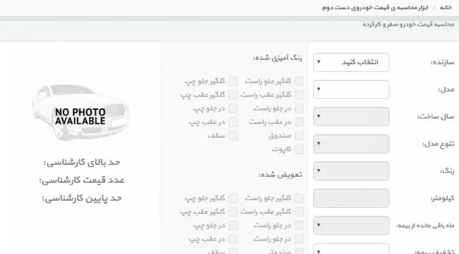This screenshot has width=459, height=254.
Task: Tick در جلو چپ under رنگ آمیزی شده
Action: coord(233,108)
